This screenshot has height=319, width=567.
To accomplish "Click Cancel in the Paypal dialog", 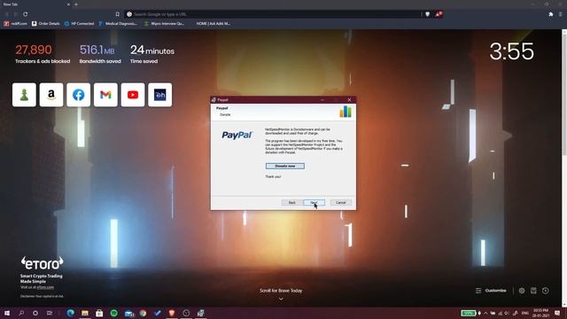I will tap(340, 203).
